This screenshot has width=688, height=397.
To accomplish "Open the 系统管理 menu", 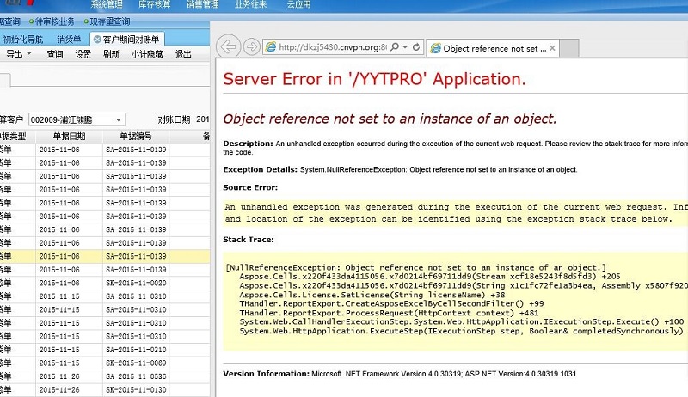I will click(x=107, y=4).
